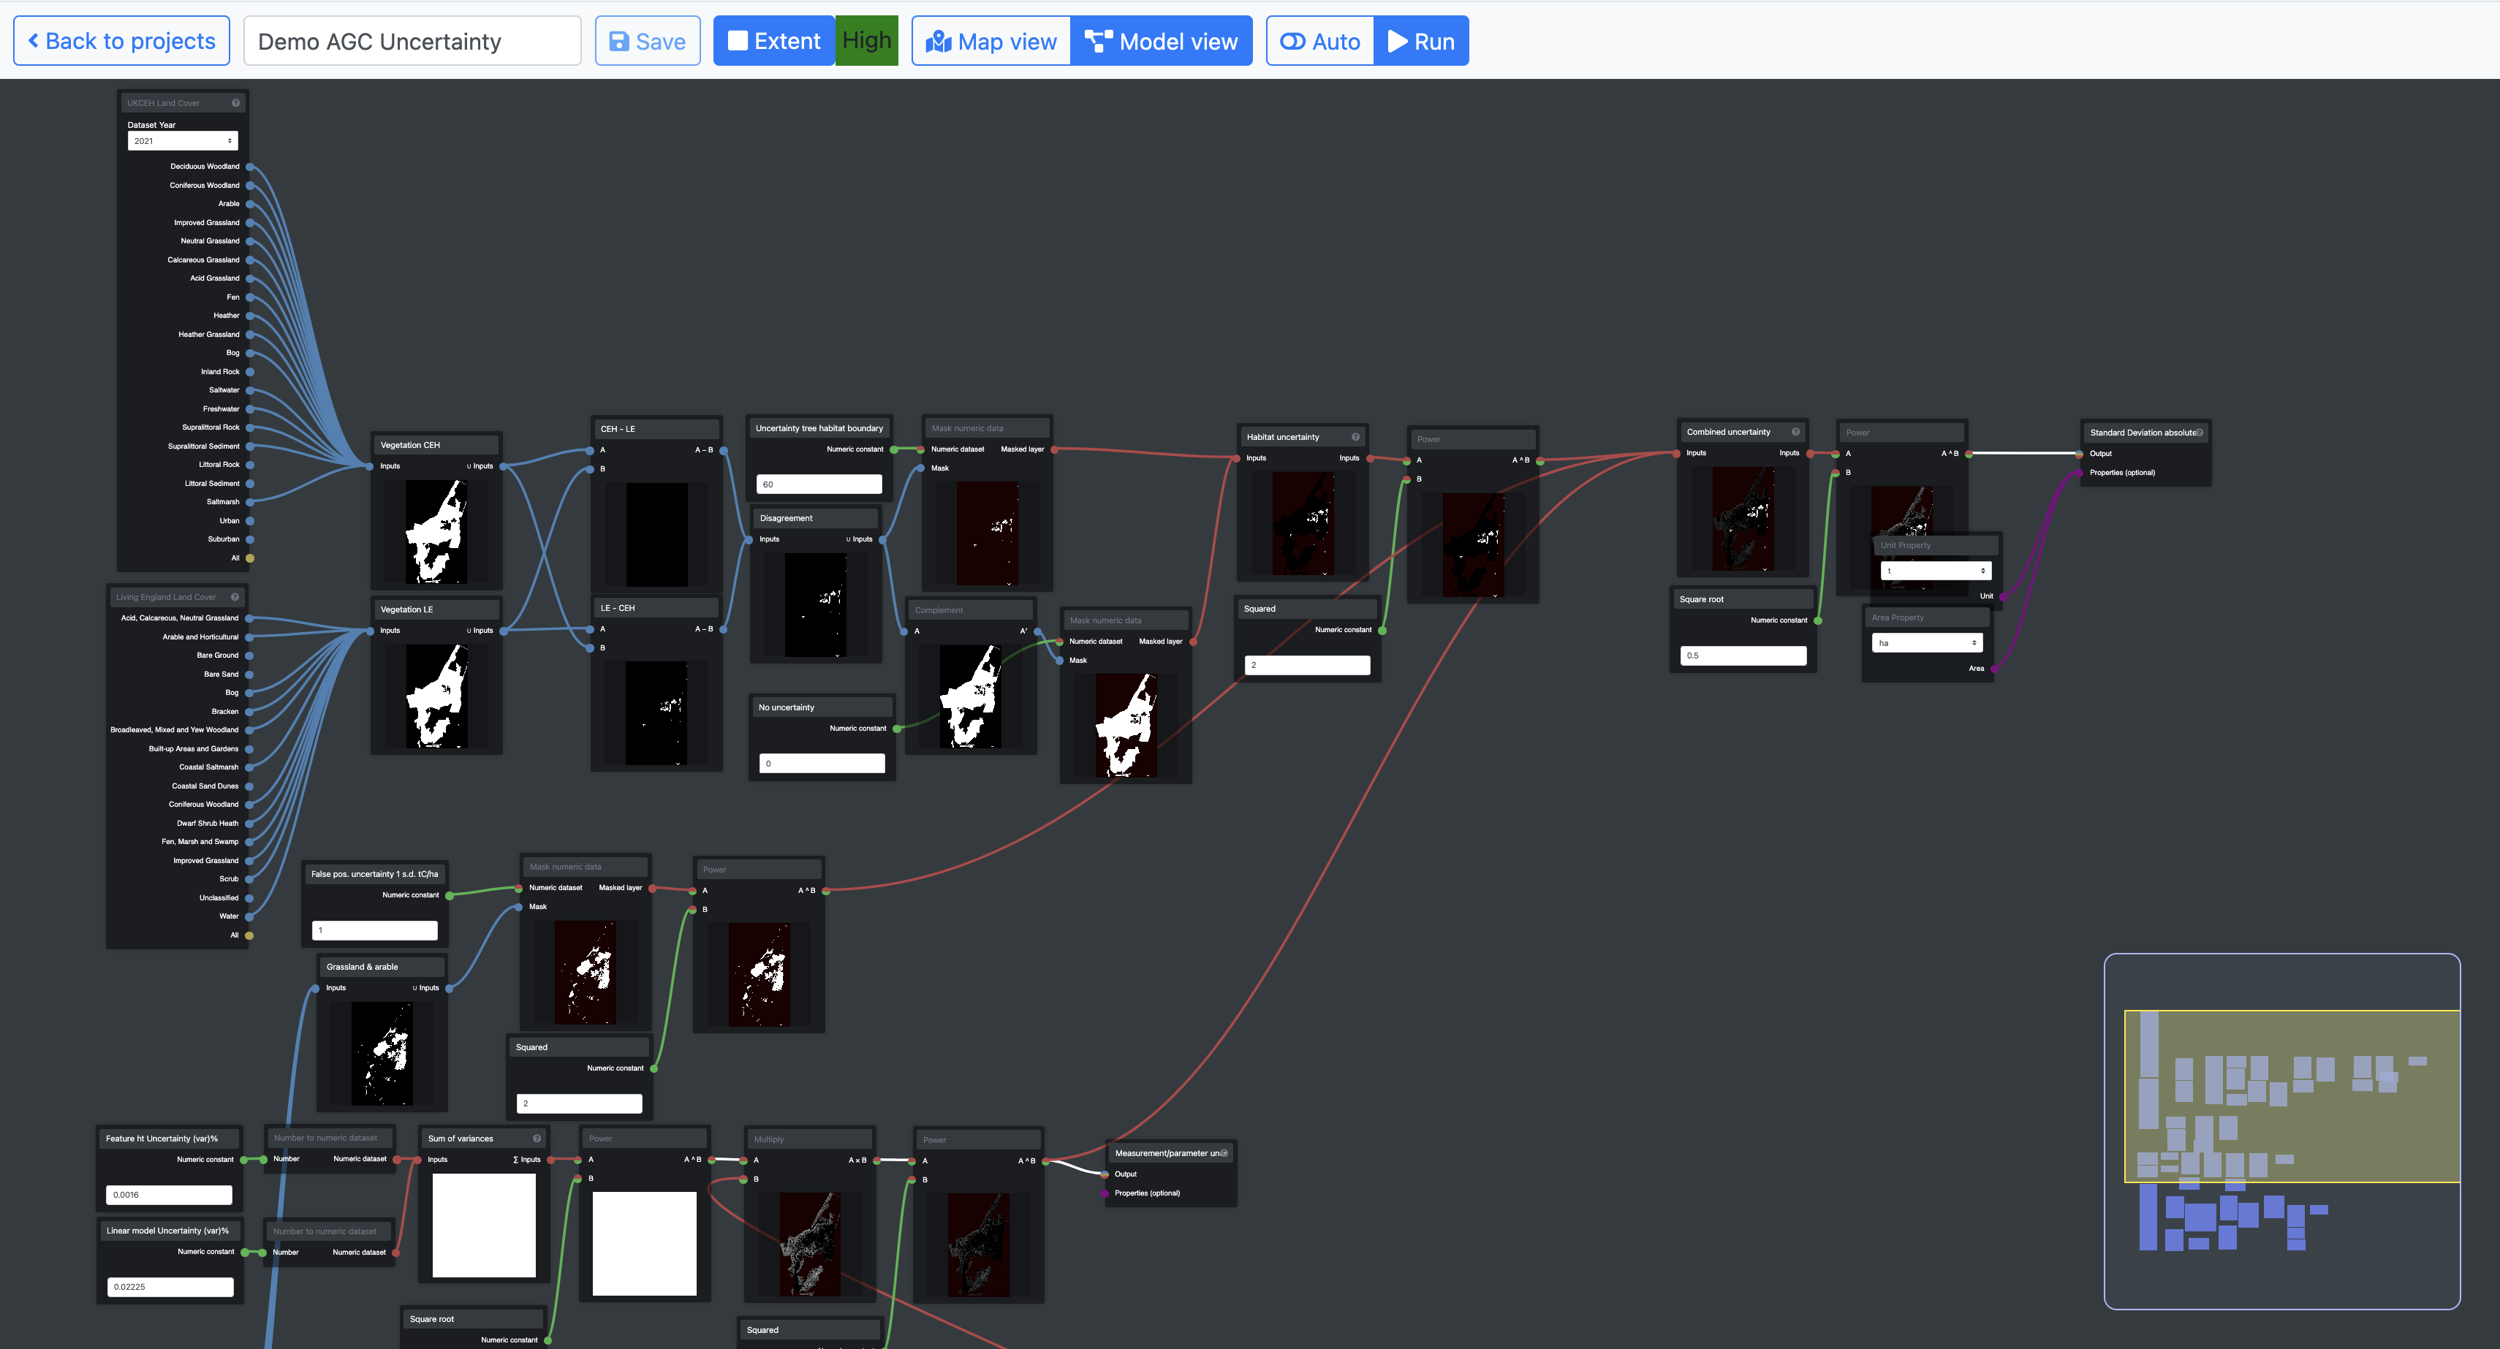Toggle the High resolution setting
Viewport: 2500px width, 1349px height.
[x=865, y=41]
